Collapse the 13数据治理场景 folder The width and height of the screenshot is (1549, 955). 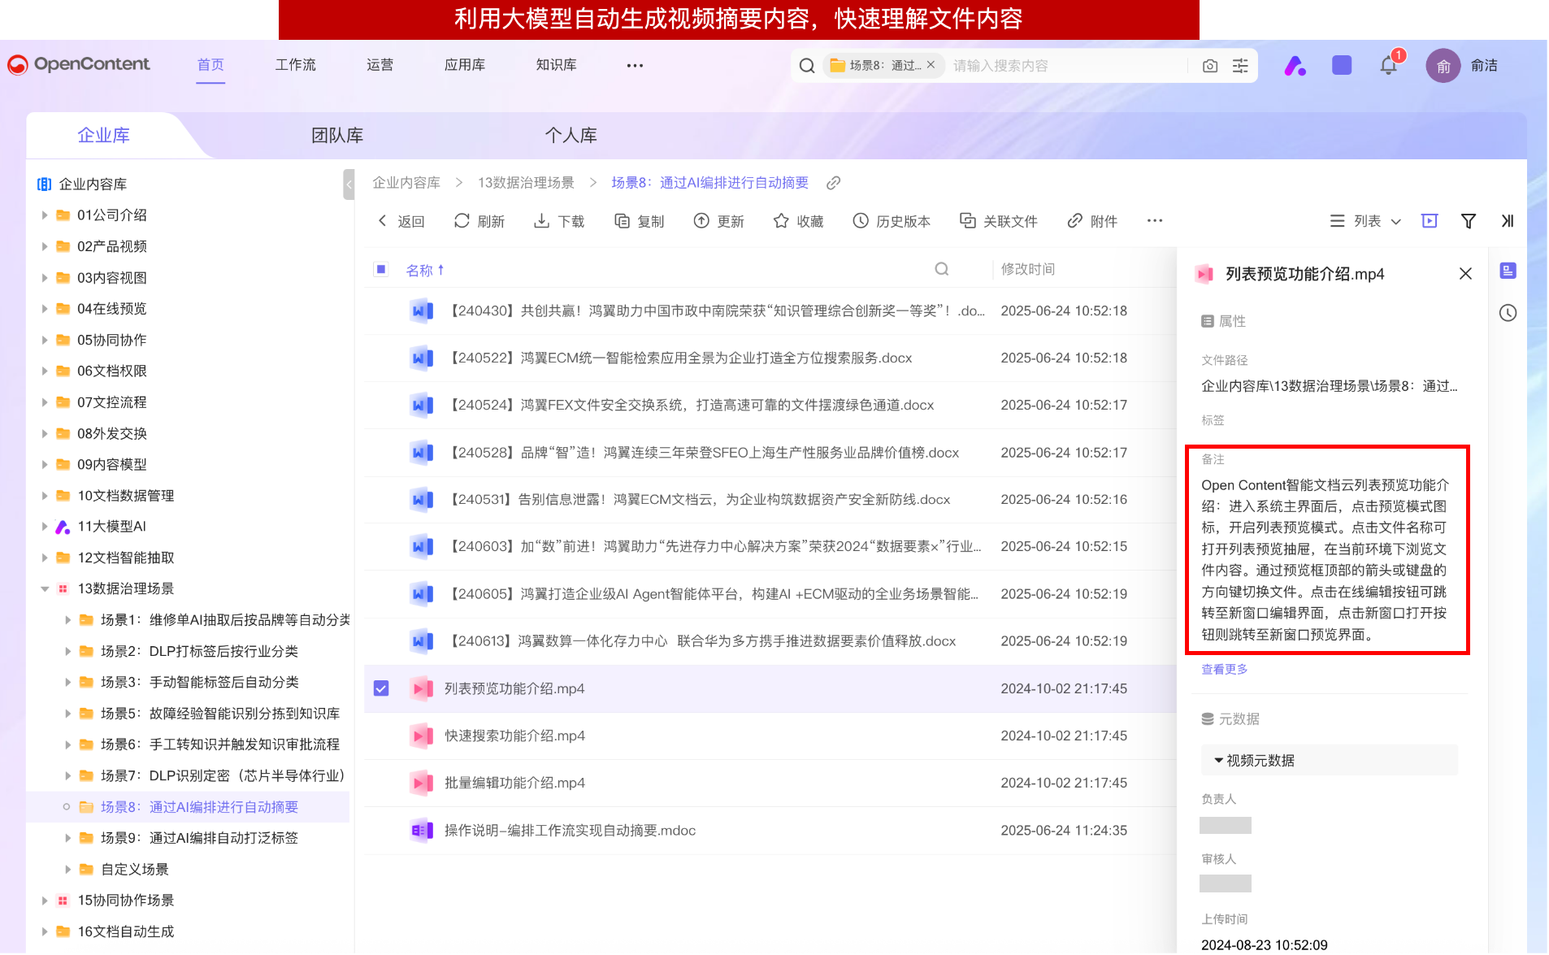46,588
